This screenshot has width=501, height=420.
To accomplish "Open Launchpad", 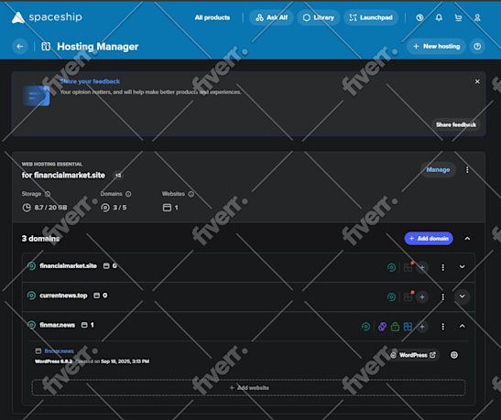I will click(x=371, y=17).
